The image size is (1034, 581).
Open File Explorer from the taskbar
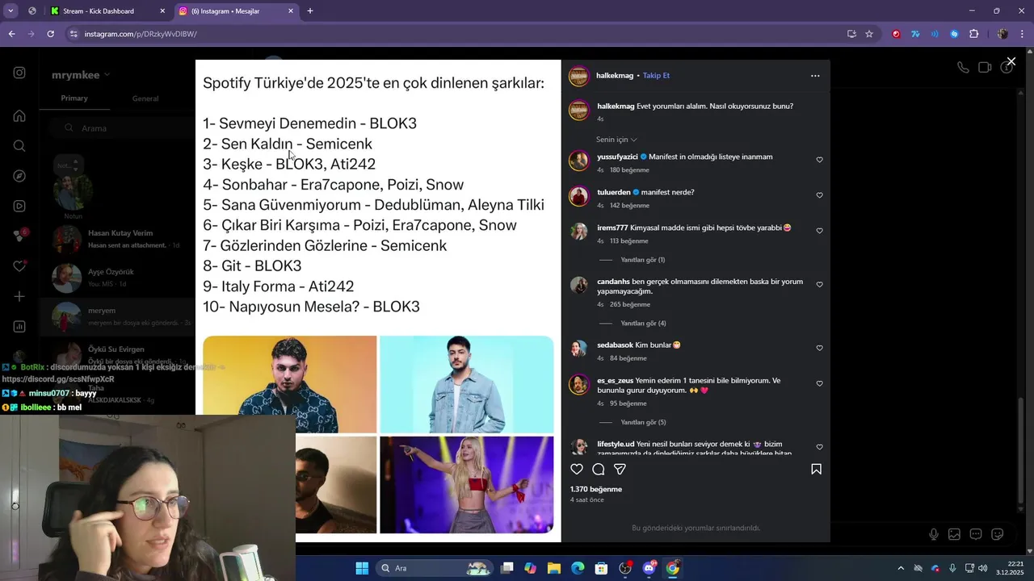click(x=554, y=568)
